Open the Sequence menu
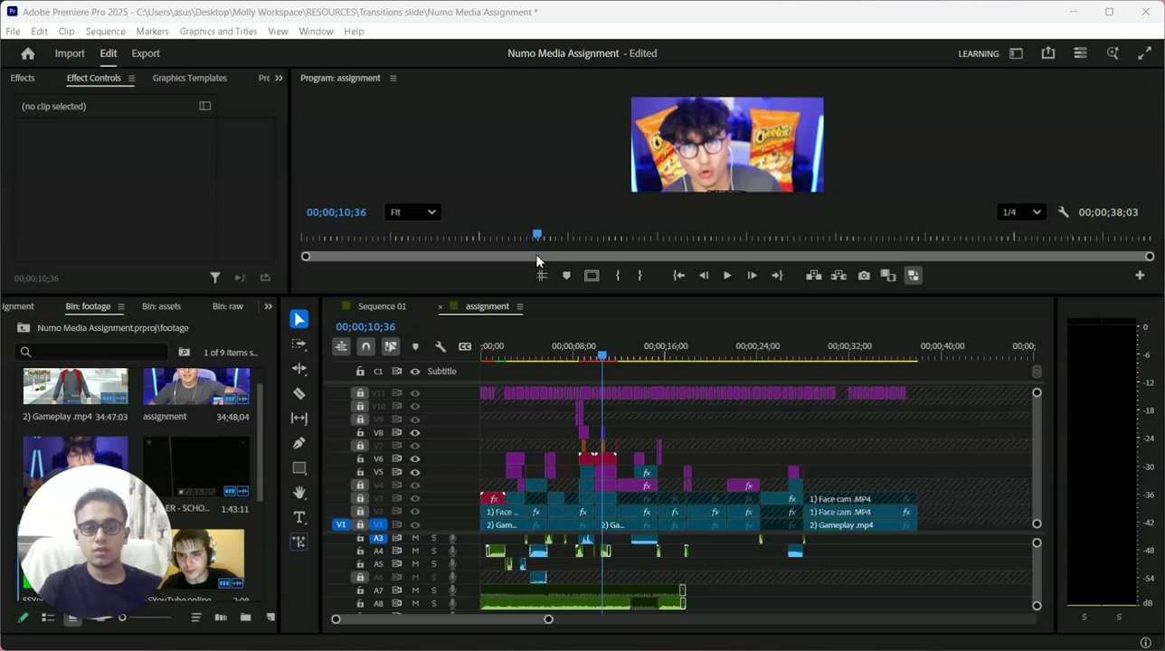 point(105,31)
